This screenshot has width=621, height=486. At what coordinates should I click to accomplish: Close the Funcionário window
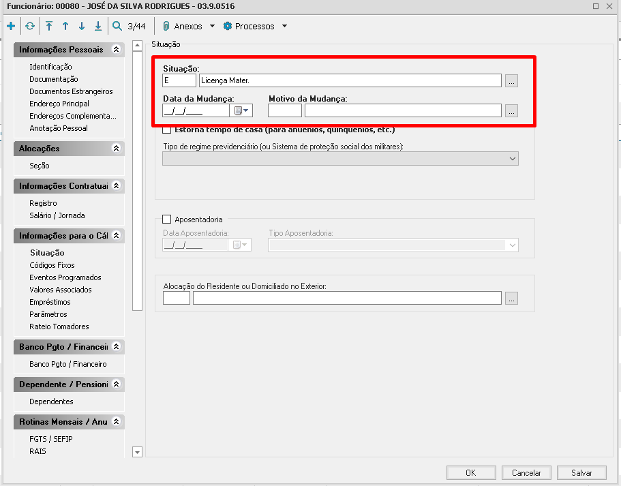coord(609,6)
